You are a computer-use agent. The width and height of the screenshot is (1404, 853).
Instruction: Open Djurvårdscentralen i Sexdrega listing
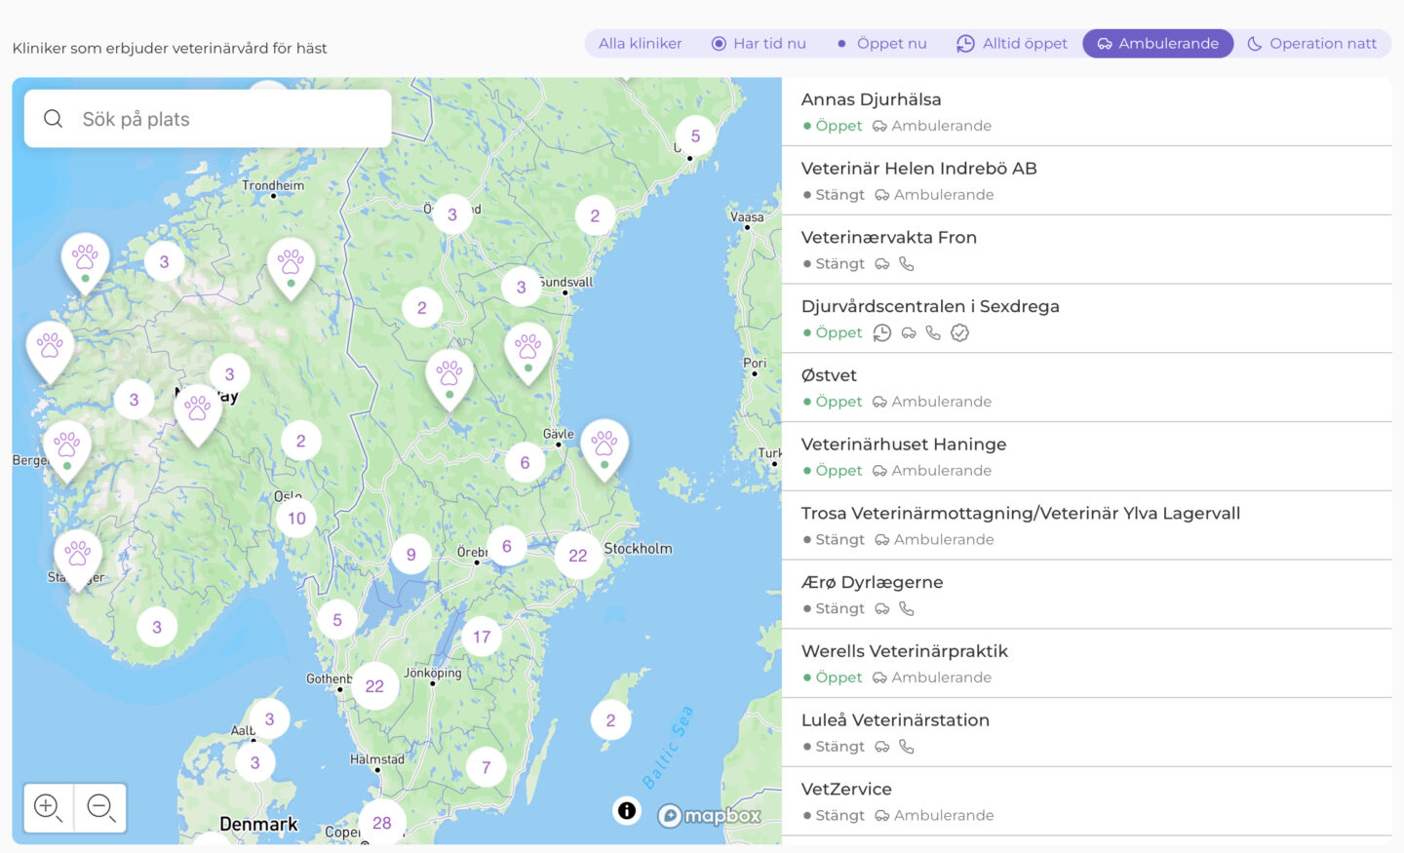coord(1086,320)
